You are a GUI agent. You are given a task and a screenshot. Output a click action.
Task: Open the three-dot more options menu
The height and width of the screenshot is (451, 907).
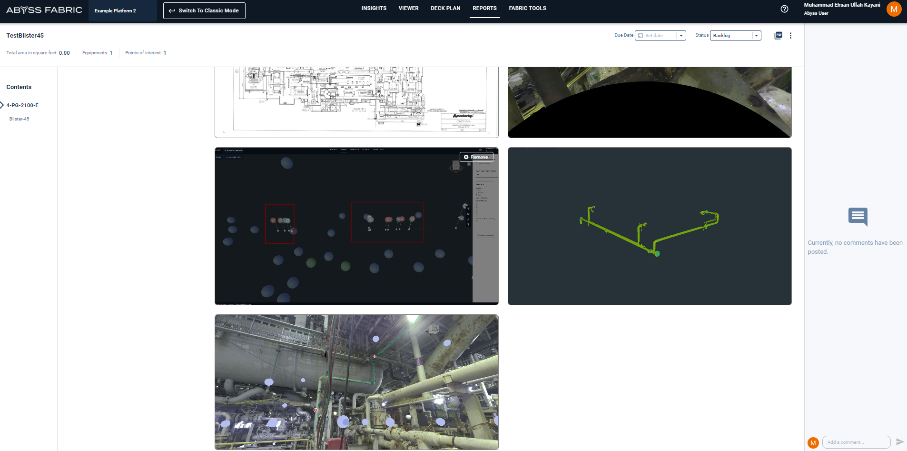point(790,36)
